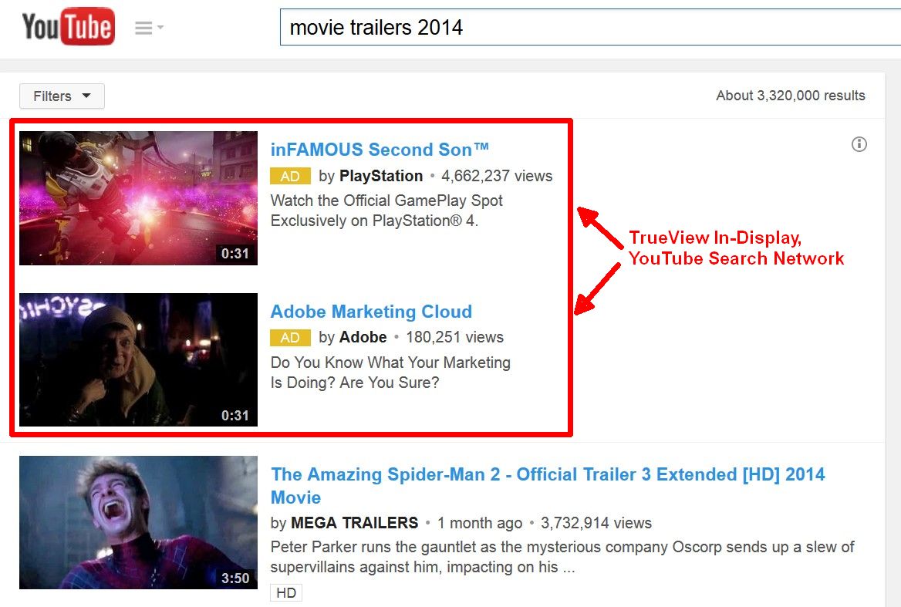Select the Amazing Spider-Man 2 trailer title
Screen dimensions: 901x607
547,474
